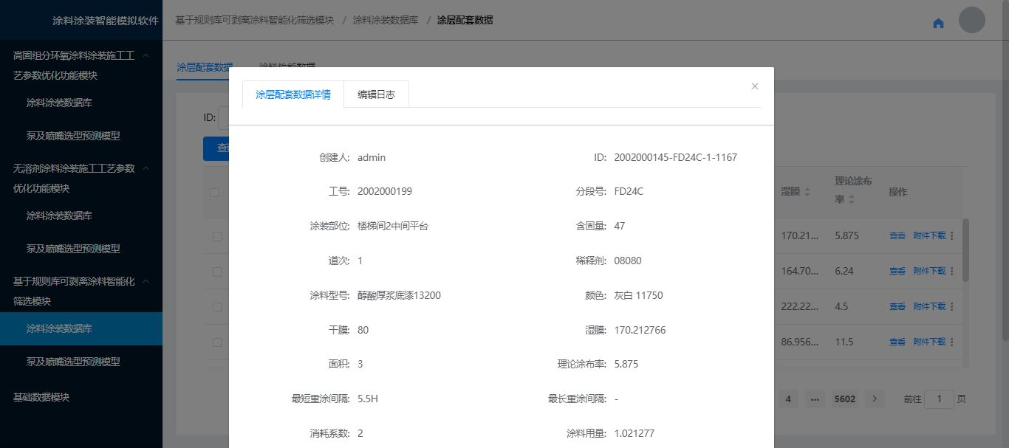1009x448 pixels.
Task: Switch to the 编辑日志 tab
Action: tap(376, 94)
